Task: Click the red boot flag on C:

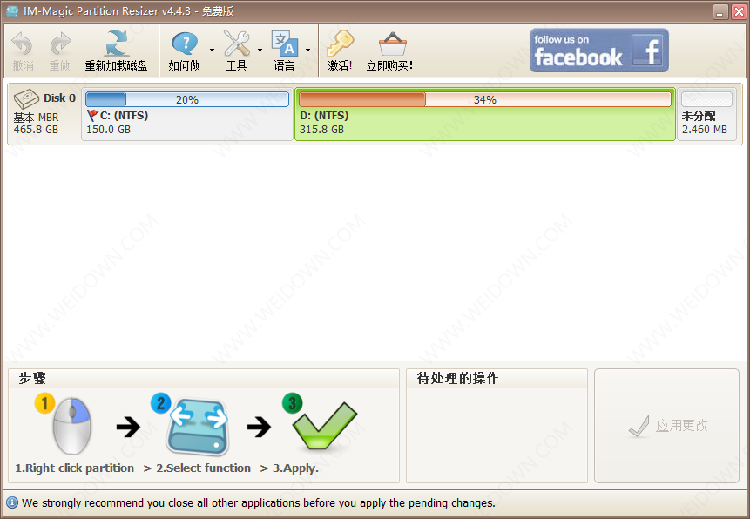Action: (93, 116)
